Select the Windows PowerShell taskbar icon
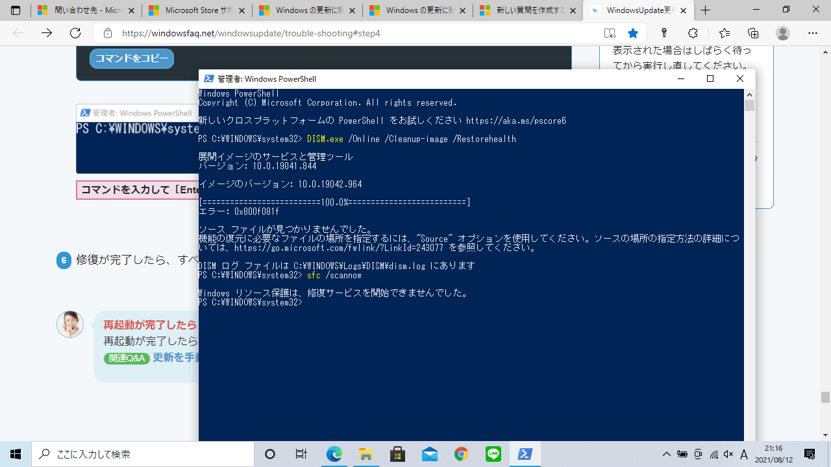The image size is (831, 467). pos(525,454)
